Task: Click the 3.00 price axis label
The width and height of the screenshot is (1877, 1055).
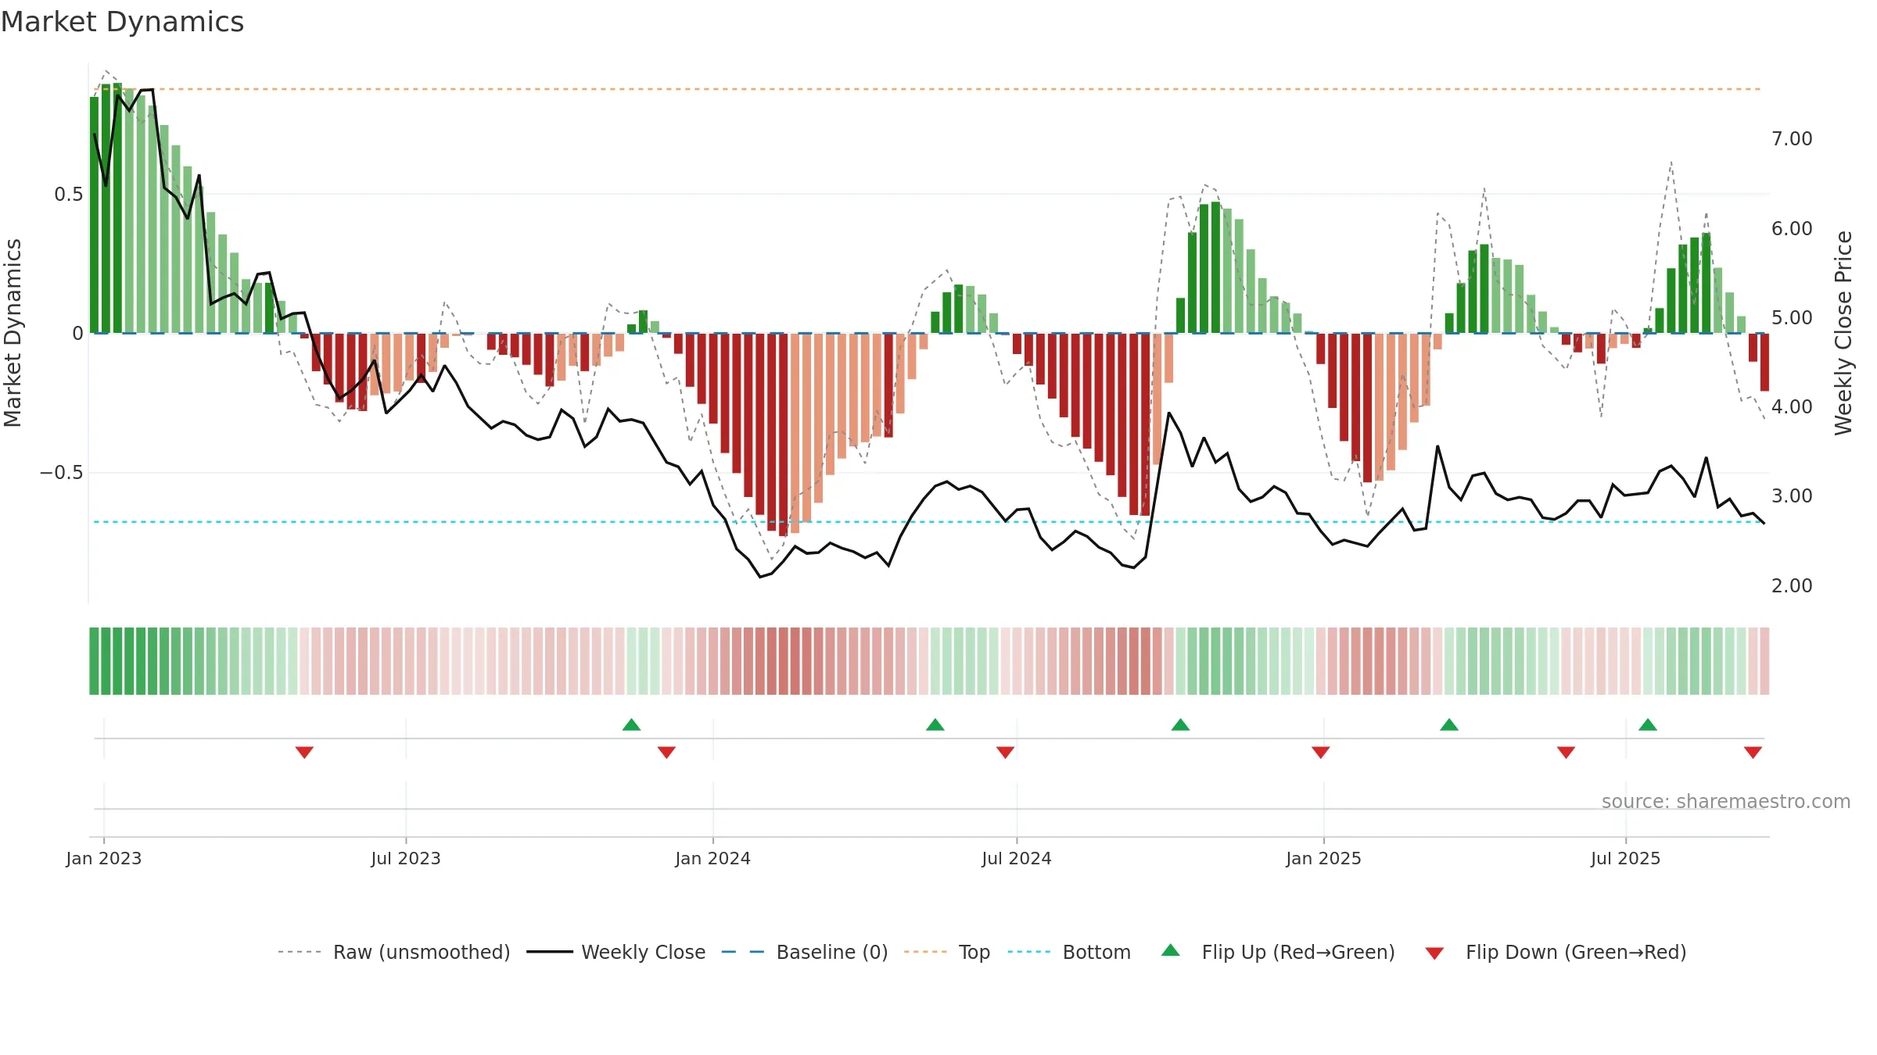Action: pyautogui.click(x=1792, y=495)
